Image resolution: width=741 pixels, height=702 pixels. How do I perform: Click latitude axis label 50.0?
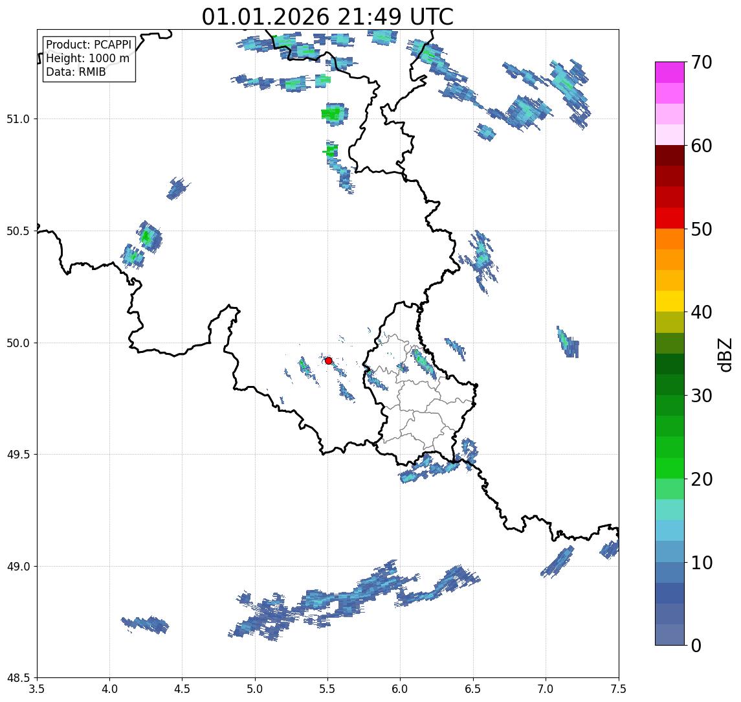(18, 343)
